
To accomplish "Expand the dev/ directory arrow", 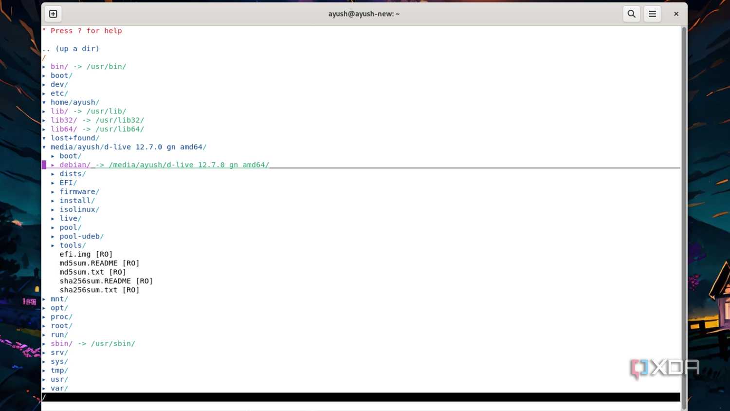I will 44,85.
